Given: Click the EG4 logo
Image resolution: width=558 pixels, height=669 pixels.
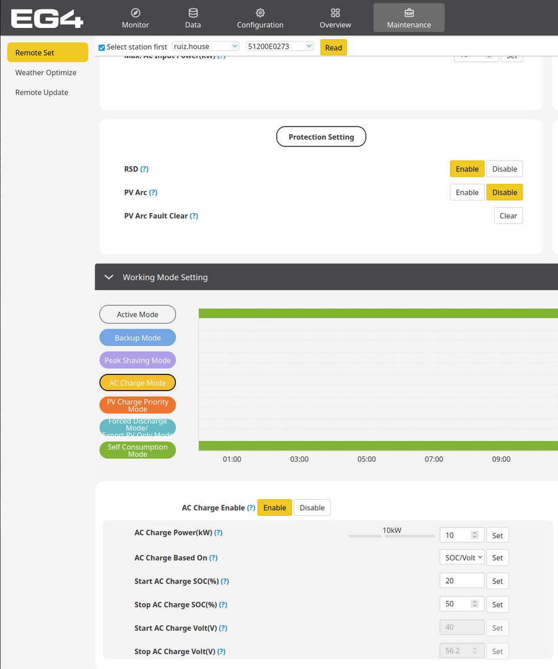Looking at the screenshot, I should [x=47, y=19].
